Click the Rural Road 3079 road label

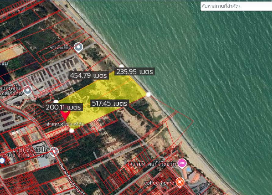(x=73, y=179)
